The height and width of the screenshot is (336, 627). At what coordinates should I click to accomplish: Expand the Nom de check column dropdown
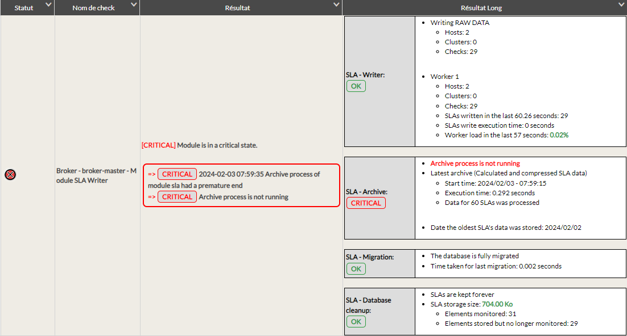coord(133,5)
